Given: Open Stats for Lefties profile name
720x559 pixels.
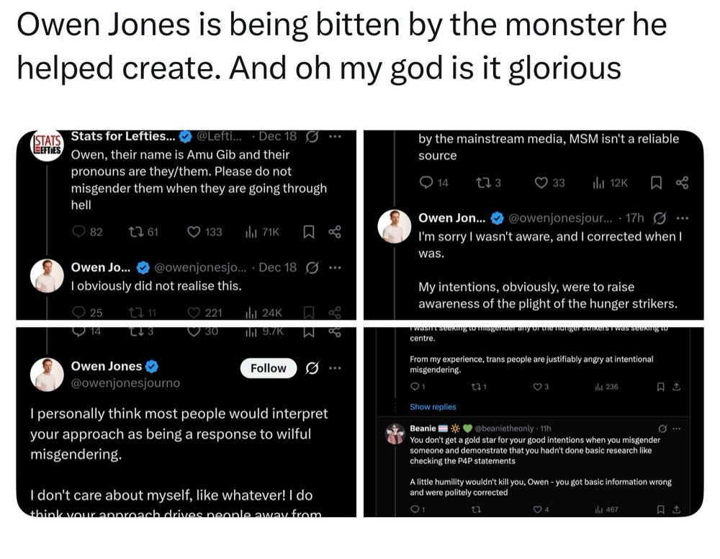Looking at the screenshot, I should (x=123, y=137).
